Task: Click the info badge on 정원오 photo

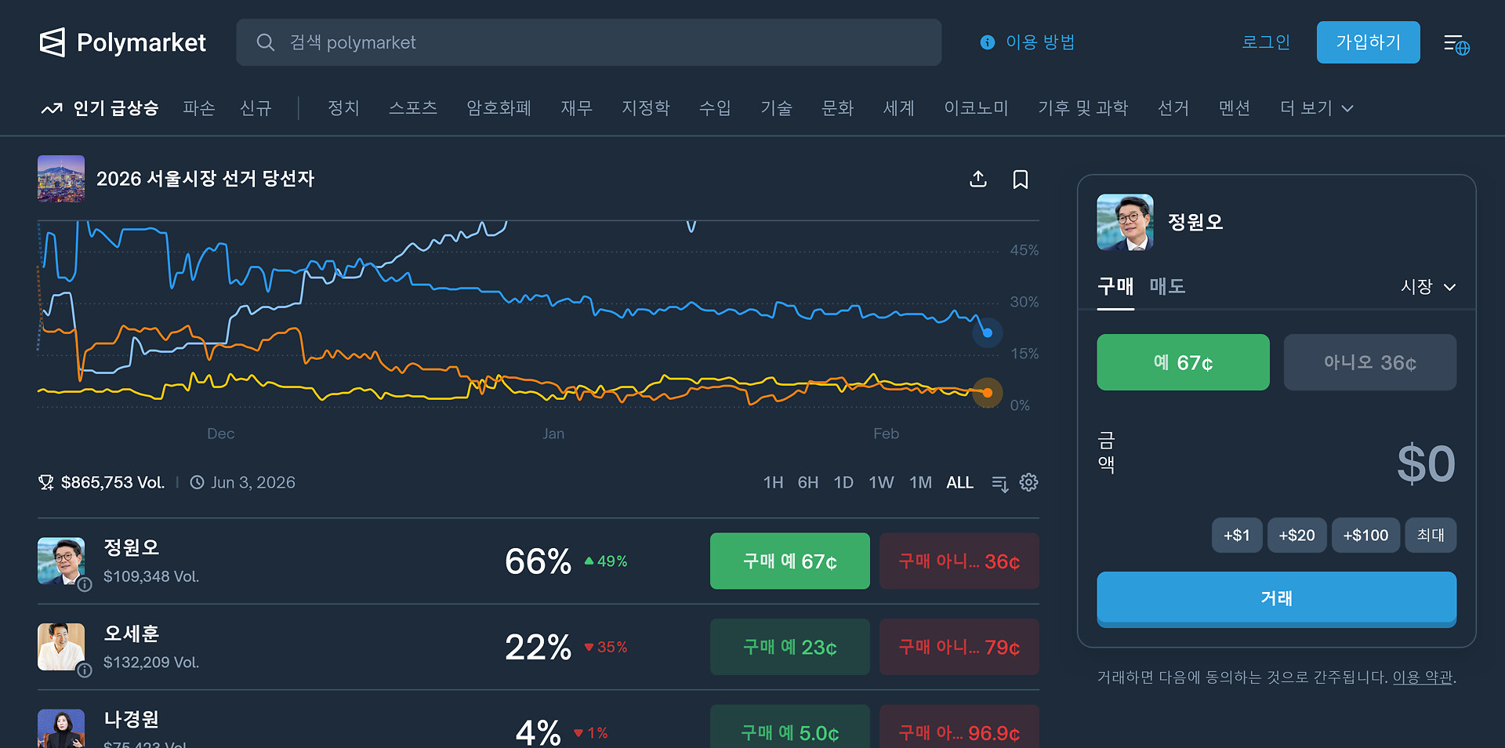Action: (x=85, y=584)
